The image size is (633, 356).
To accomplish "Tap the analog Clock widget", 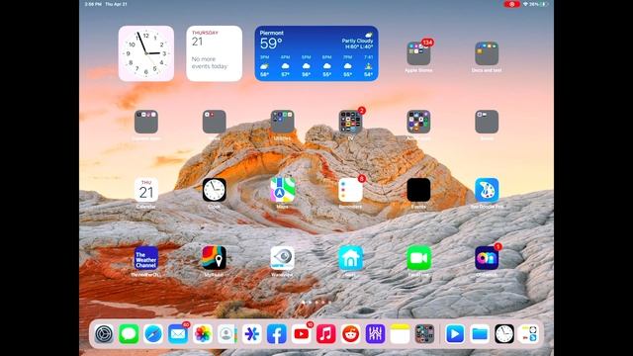I will [146, 53].
